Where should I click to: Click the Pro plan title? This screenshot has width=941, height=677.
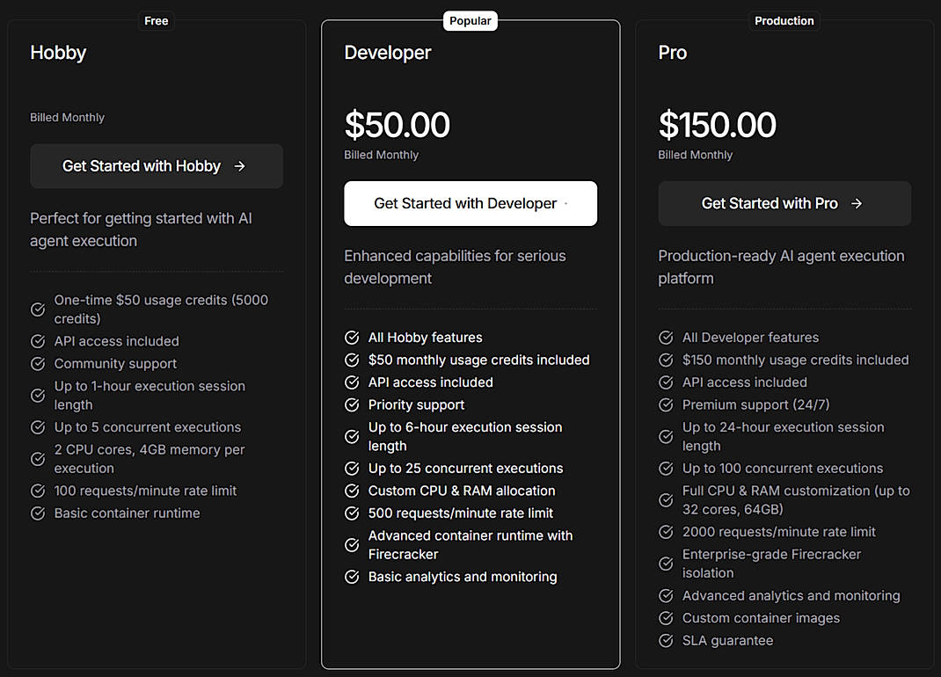point(673,53)
